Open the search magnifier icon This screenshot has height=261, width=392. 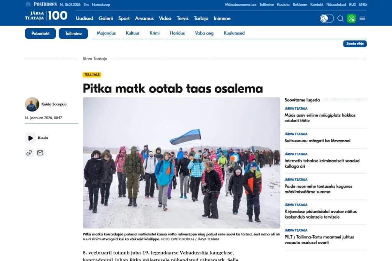tap(340, 18)
